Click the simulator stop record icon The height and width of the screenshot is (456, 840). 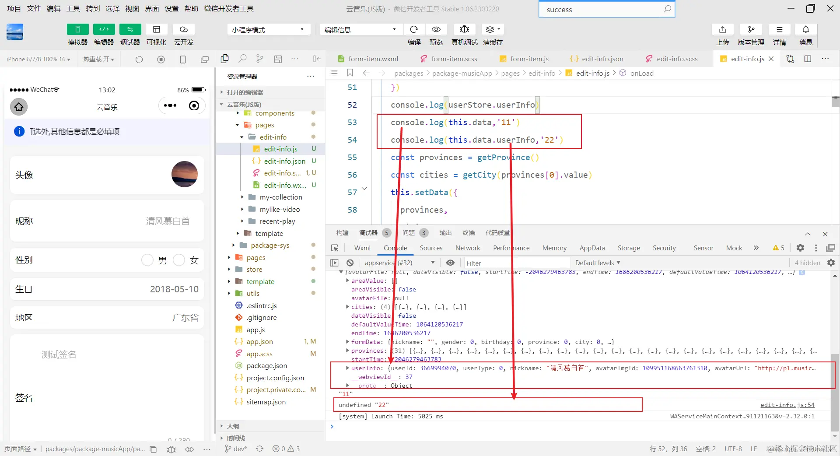pyautogui.click(x=161, y=59)
